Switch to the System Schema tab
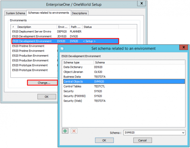190x148 pixels. click(x=16, y=13)
